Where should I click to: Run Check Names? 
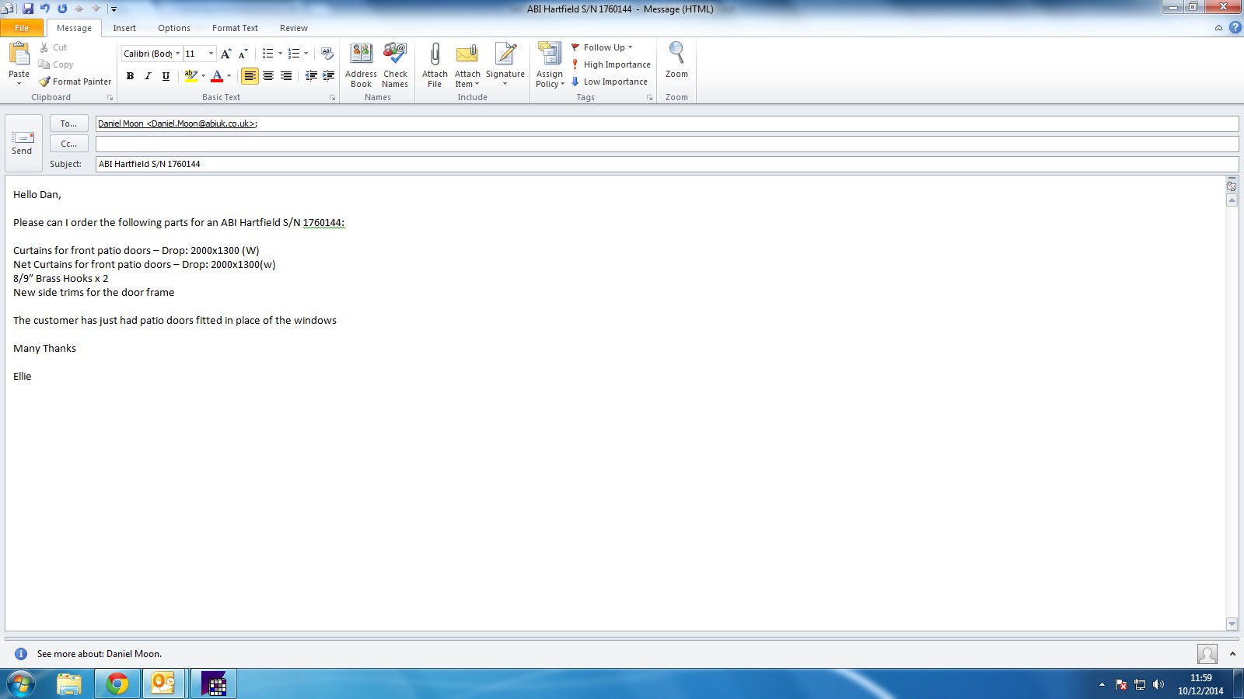click(395, 65)
